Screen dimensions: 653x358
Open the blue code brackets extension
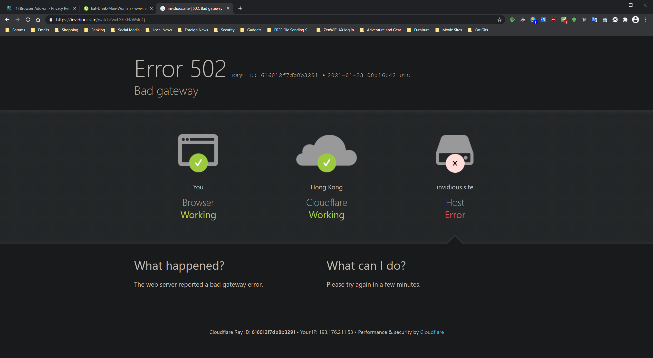[x=543, y=20]
